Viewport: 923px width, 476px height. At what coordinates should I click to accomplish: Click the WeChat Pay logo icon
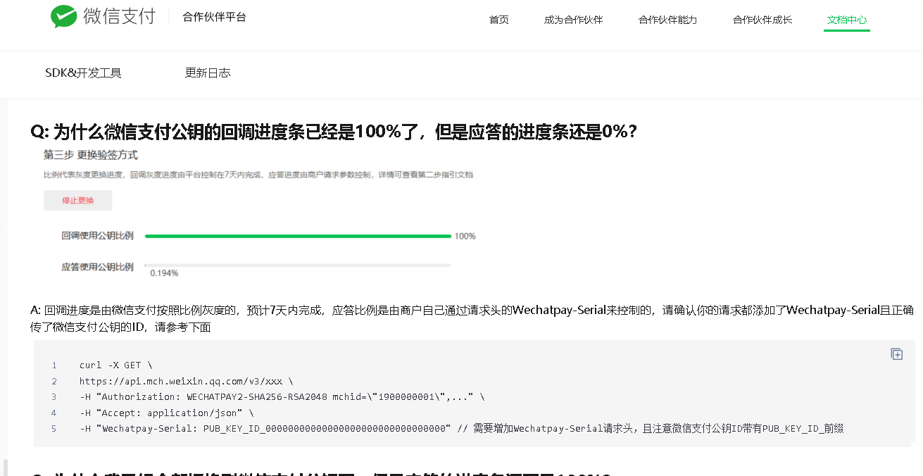(x=64, y=17)
